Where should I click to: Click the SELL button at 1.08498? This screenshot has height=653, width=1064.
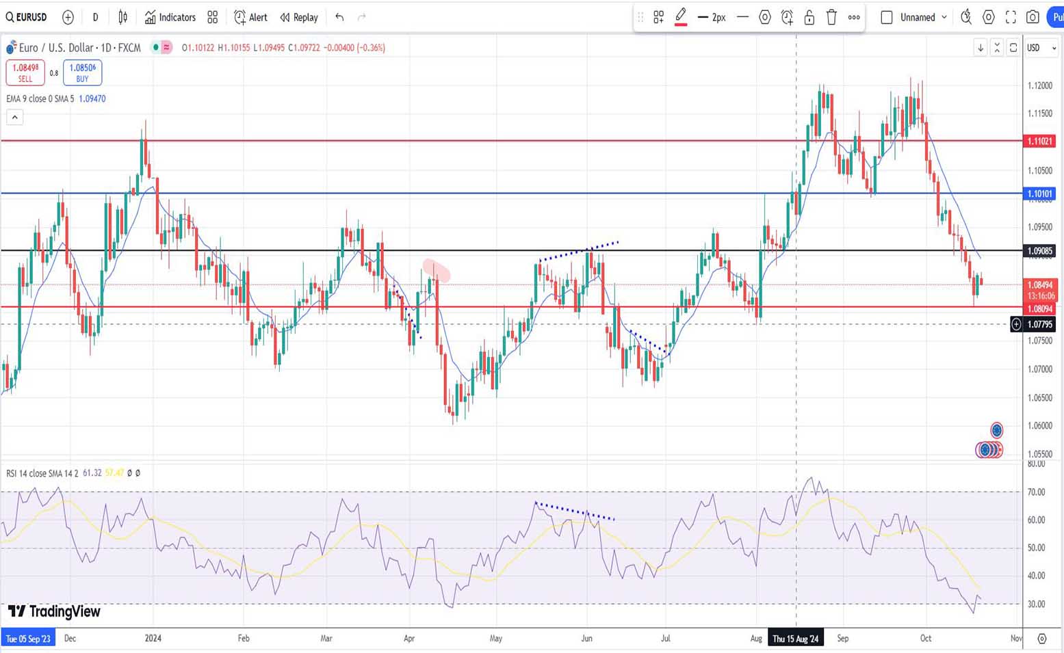coord(25,72)
